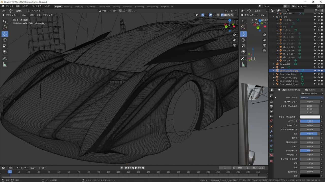Open the 再生 playback dropdown in timeline
Image resolution: width=325 pixels, height=182 pixels.
point(12,168)
